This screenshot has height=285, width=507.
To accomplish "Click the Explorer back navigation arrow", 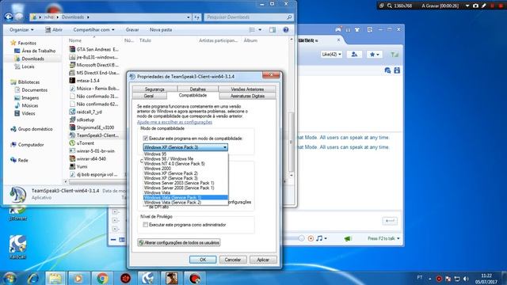I will point(9,17).
